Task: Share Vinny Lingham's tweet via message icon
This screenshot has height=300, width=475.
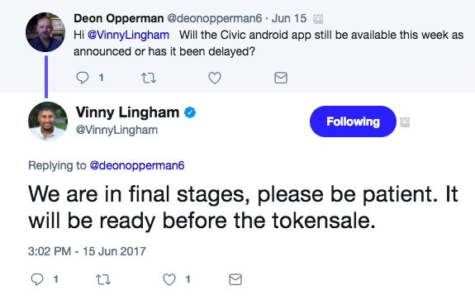Action: click(235, 279)
